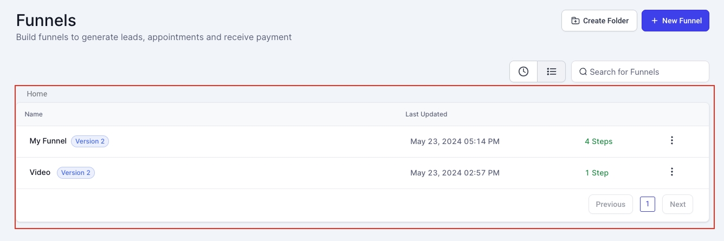Image resolution: width=724 pixels, height=241 pixels.
Task: Open the My Funnel funnel
Action: click(x=48, y=141)
